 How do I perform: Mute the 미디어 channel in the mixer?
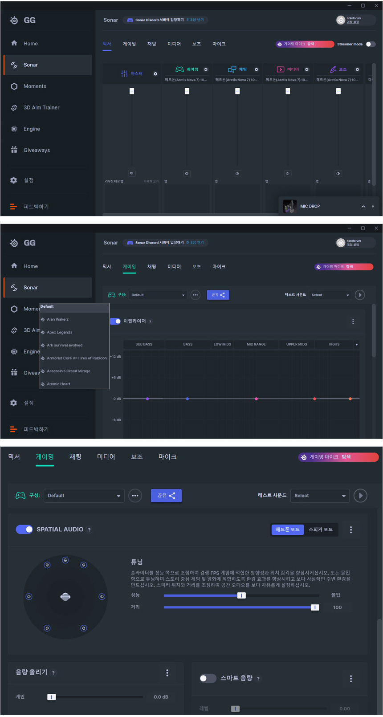(x=288, y=173)
